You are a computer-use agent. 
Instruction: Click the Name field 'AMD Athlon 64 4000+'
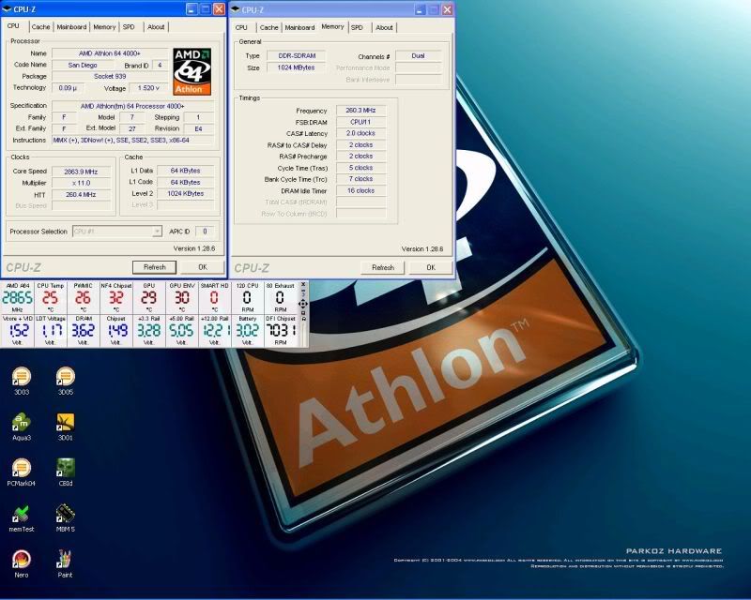coord(110,53)
